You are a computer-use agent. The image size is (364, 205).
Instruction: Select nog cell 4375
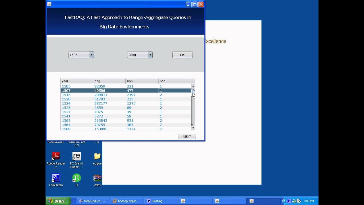click(x=109, y=112)
